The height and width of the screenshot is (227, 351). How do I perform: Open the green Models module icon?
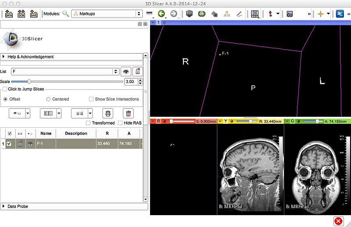coord(202,14)
